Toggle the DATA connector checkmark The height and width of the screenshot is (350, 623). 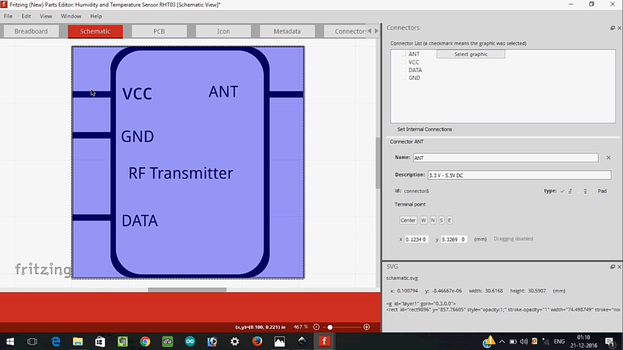pos(404,70)
